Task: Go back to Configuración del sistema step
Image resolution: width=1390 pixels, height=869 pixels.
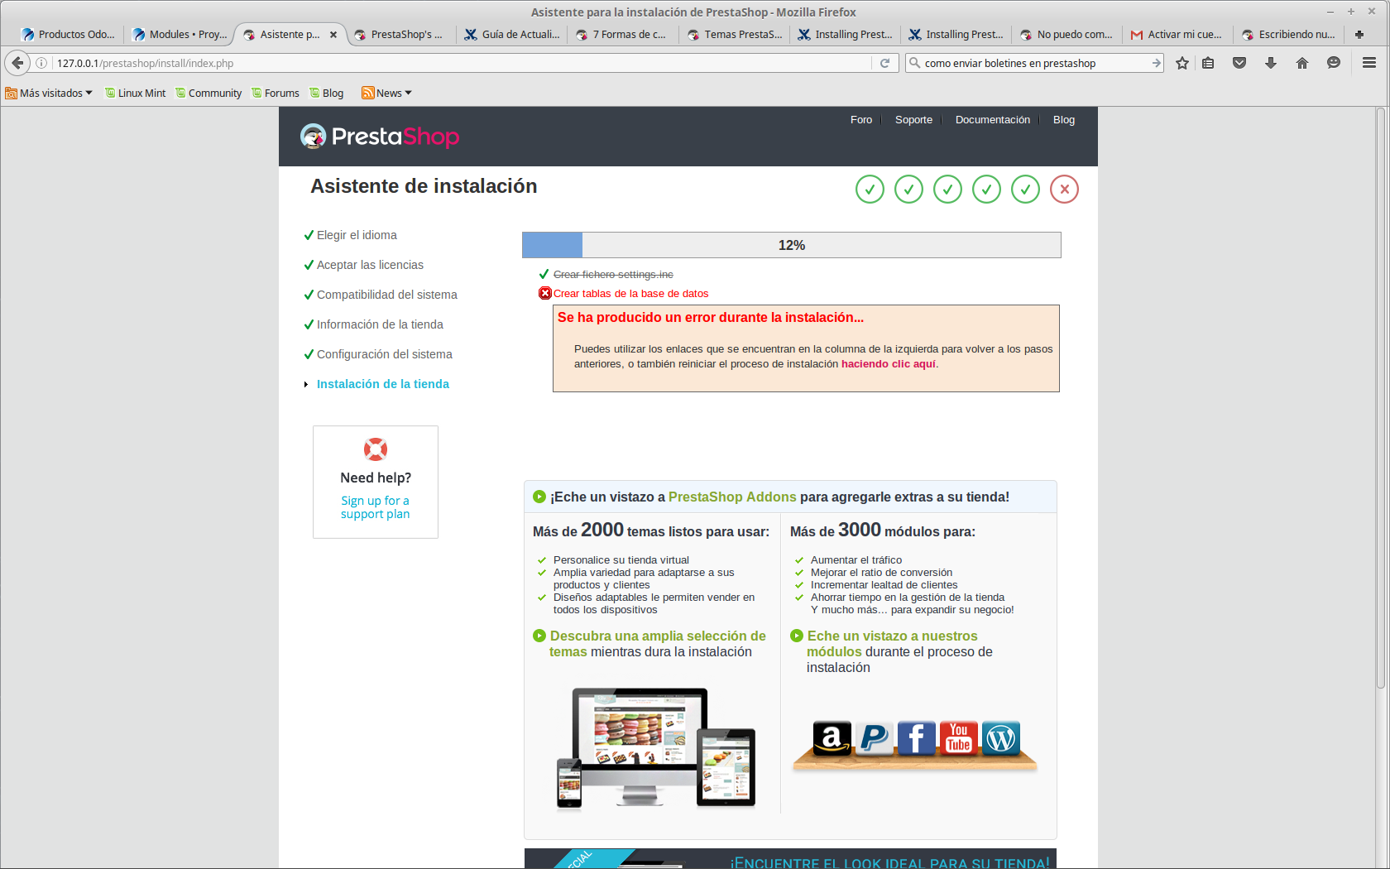Action: pyautogui.click(x=384, y=354)
